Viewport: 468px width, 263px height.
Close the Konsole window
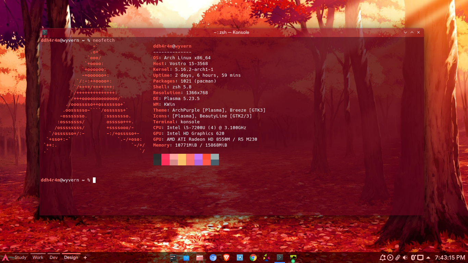coord(419,32)
